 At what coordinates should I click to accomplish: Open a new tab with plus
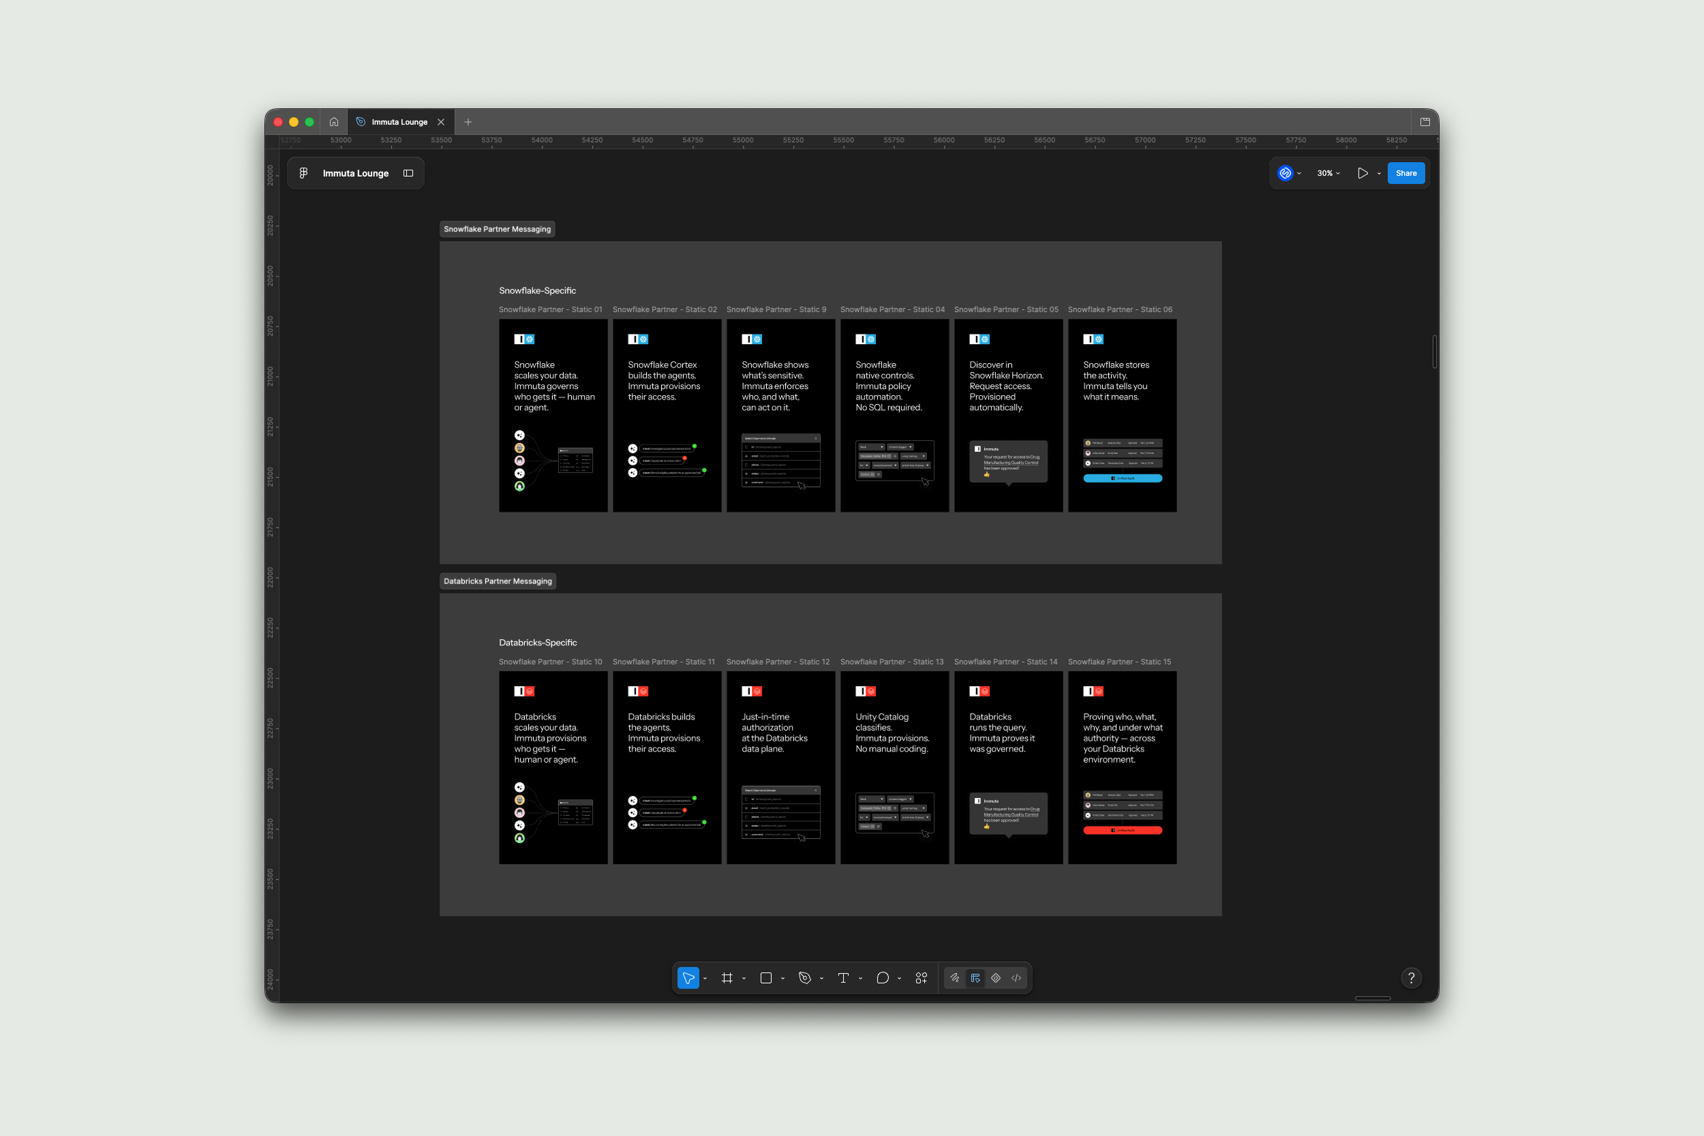coord(468,122)
